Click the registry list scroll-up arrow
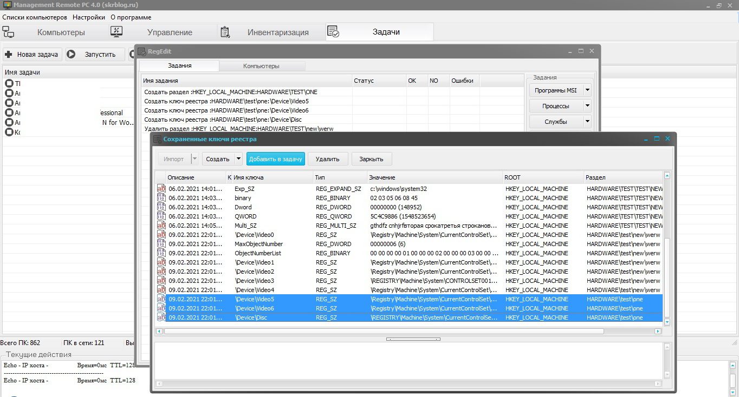The height and width of the screenshot is (397, 739). pyautogui.click(x=667, y=176)
